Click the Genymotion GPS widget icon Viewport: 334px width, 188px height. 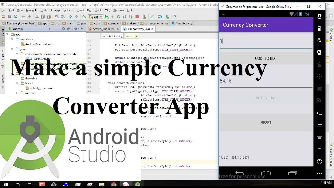tap(319, 40)
